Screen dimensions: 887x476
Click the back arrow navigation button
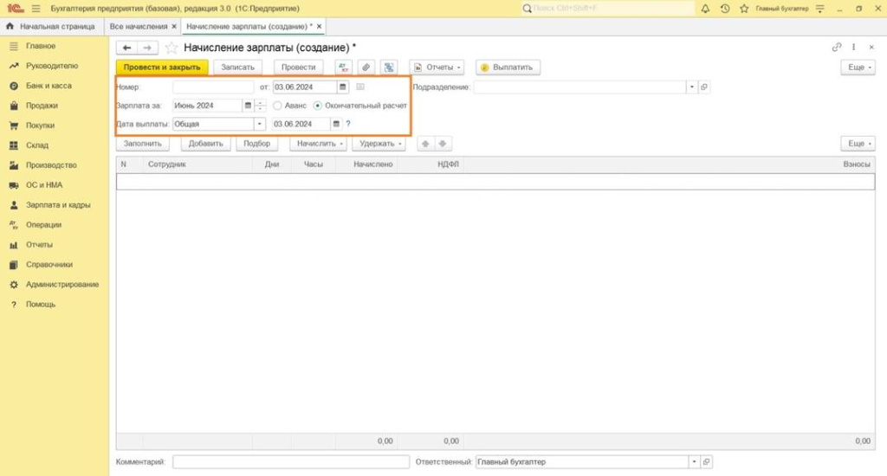pos(127,48)
